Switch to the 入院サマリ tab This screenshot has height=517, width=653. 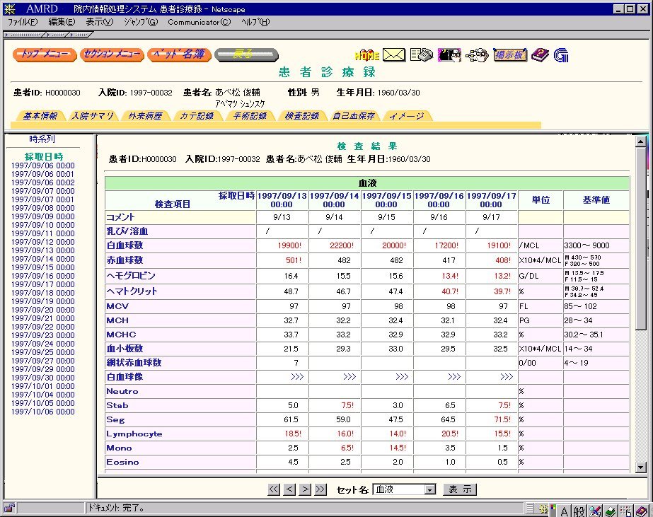pyautogui.click(x=92, y=116)
